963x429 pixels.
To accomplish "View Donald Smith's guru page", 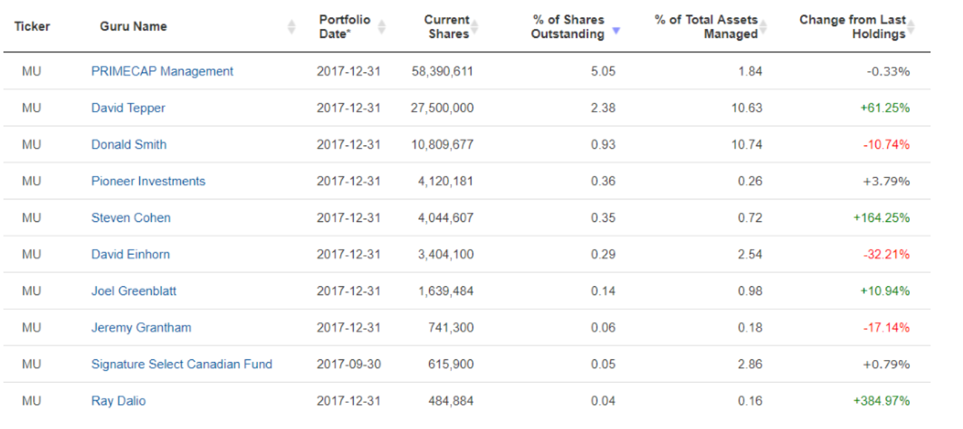I will coord(129,144).
